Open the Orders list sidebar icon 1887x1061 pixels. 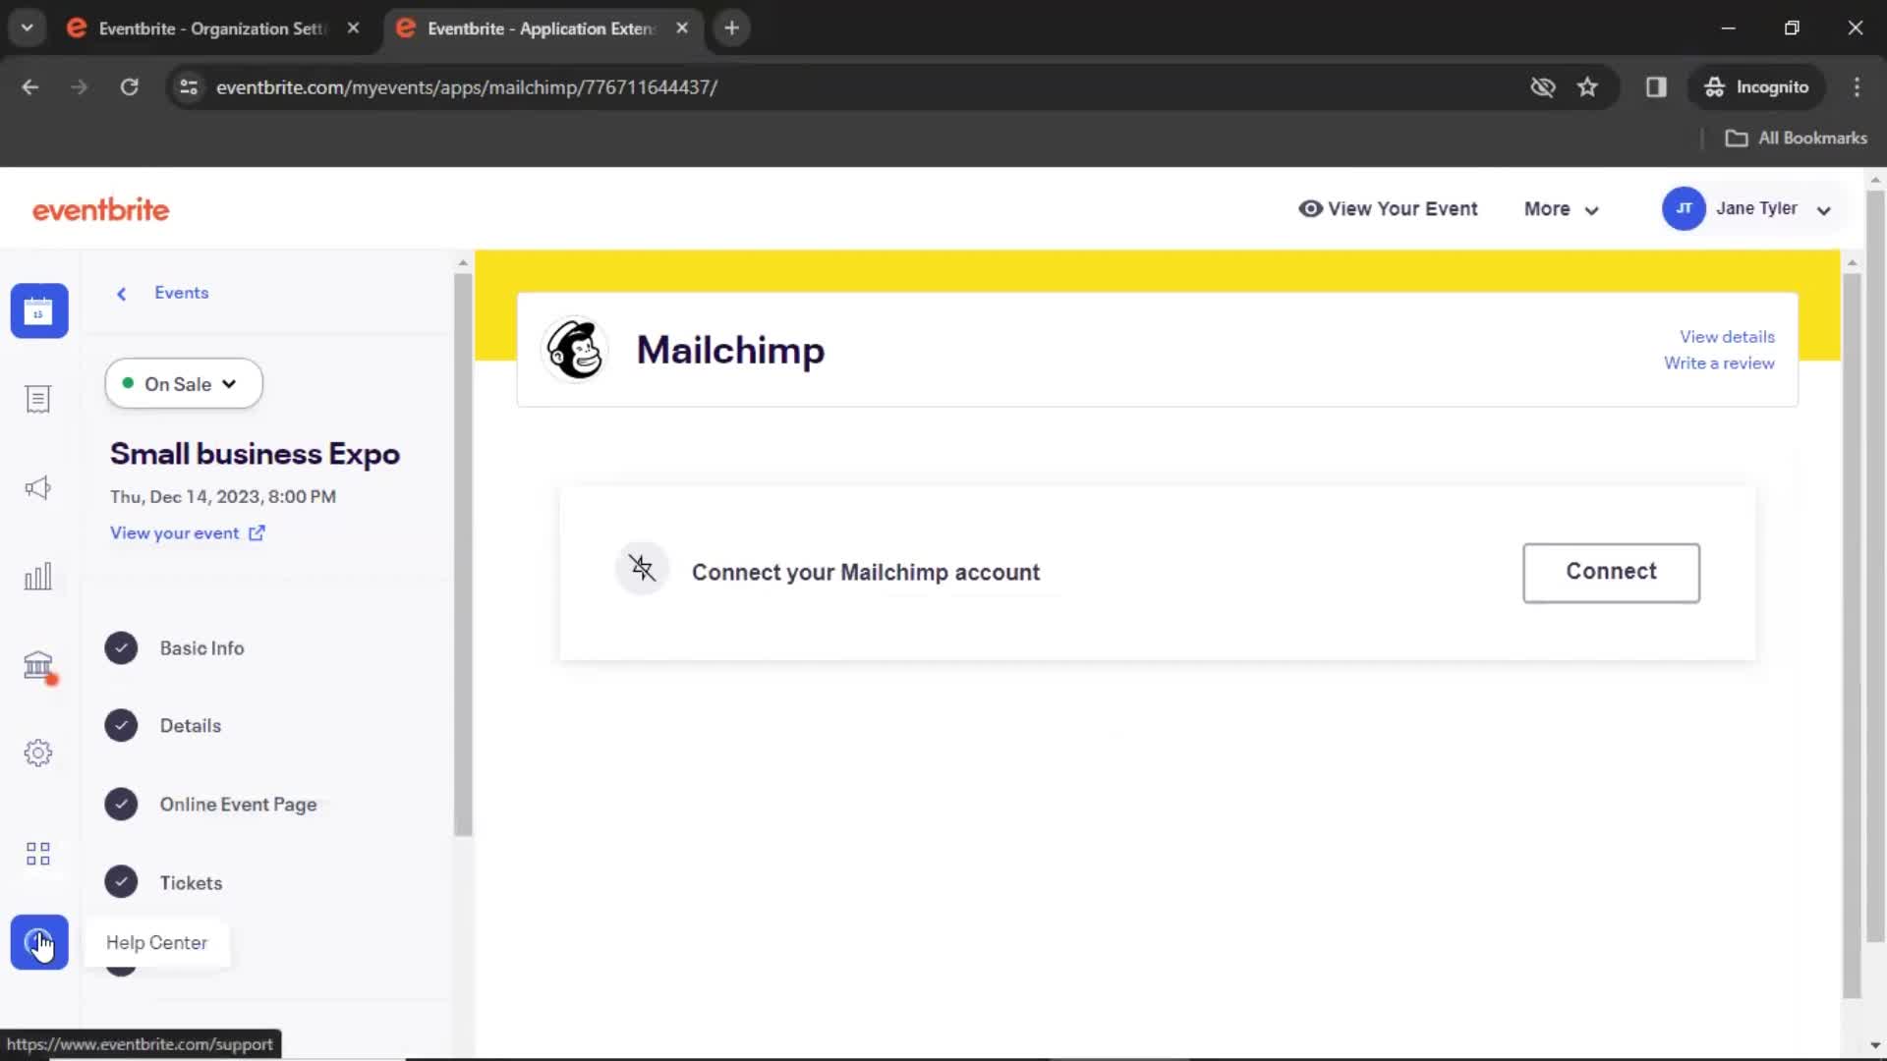38,399
